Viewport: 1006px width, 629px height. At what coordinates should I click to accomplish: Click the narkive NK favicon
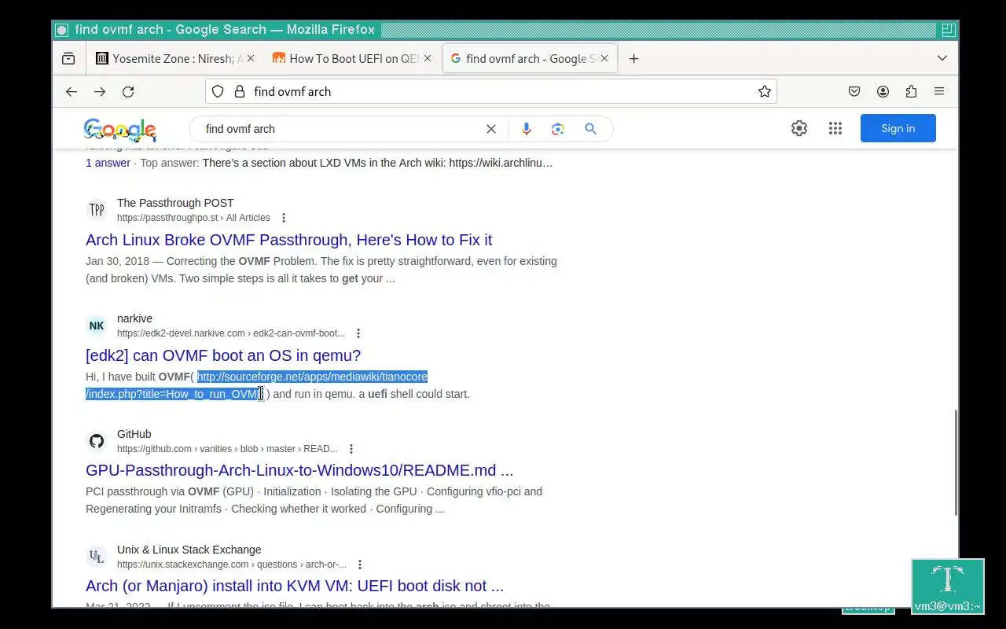pyautogui.click(x=97, y=326)
